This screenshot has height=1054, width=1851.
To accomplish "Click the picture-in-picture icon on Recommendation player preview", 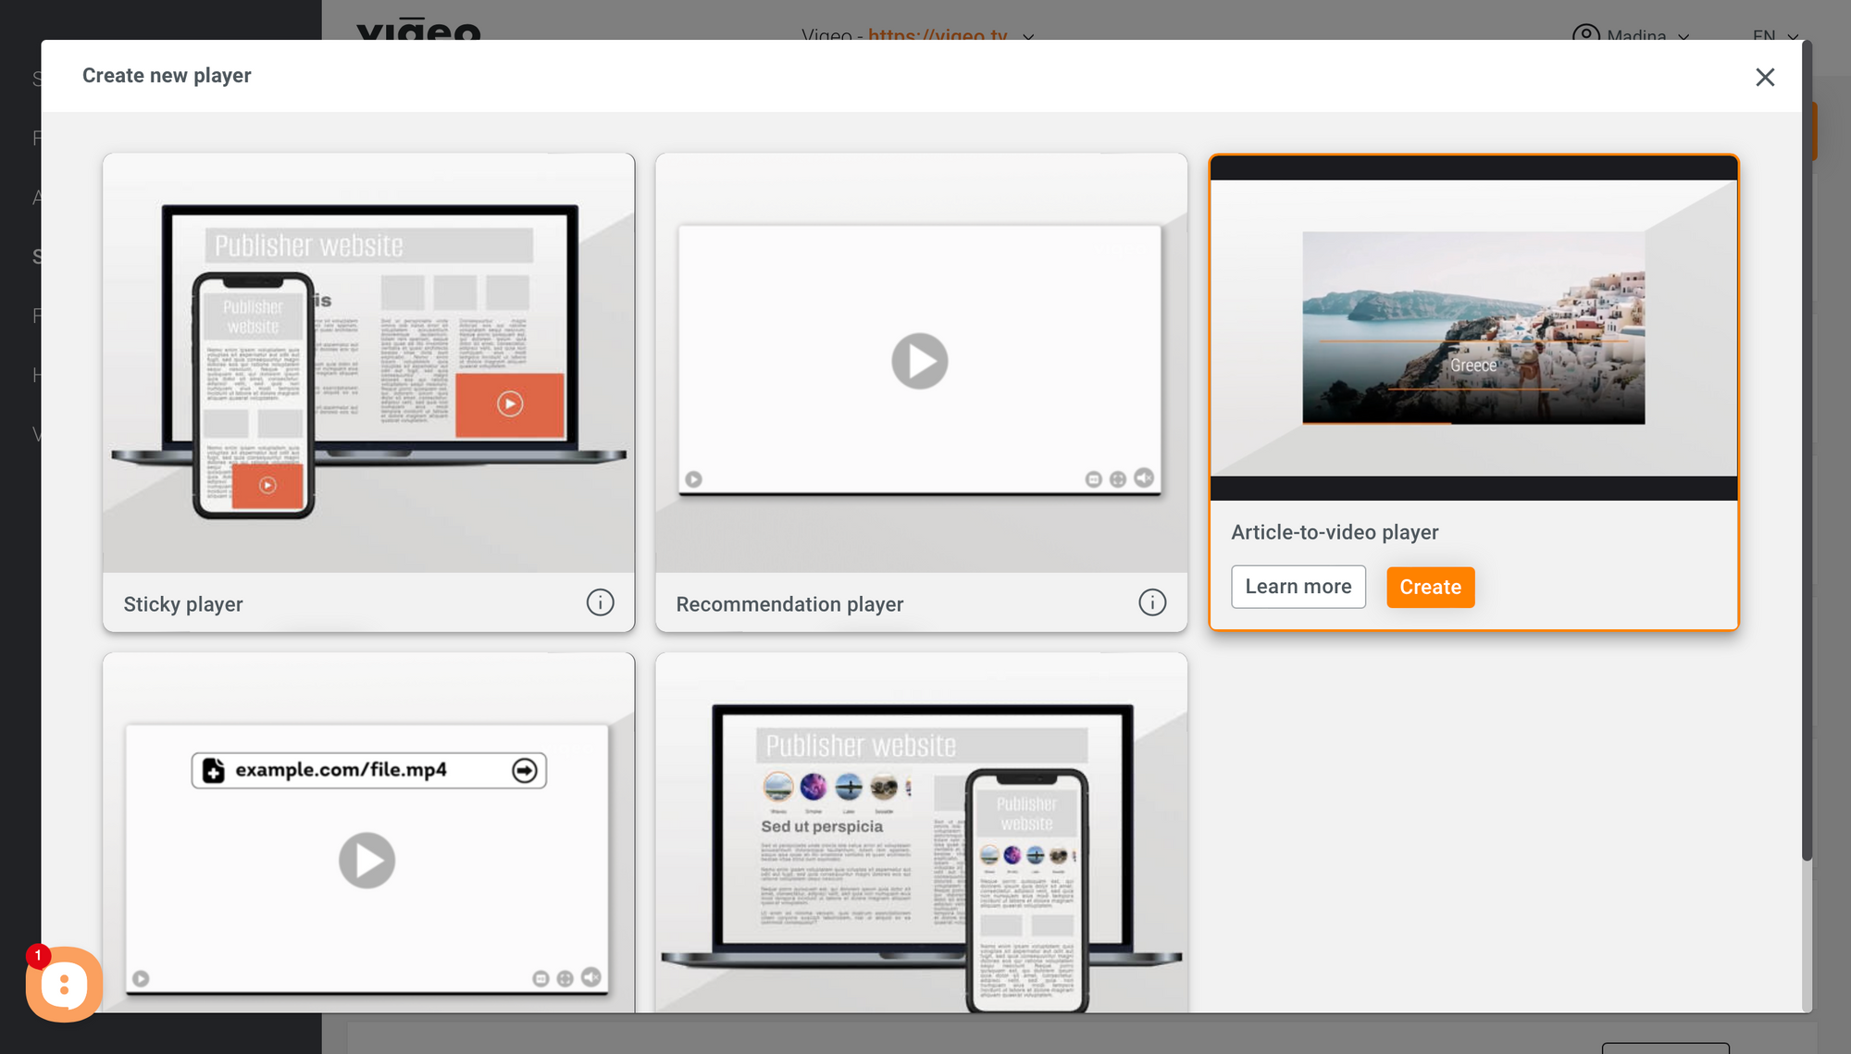I will point(1094,479).
